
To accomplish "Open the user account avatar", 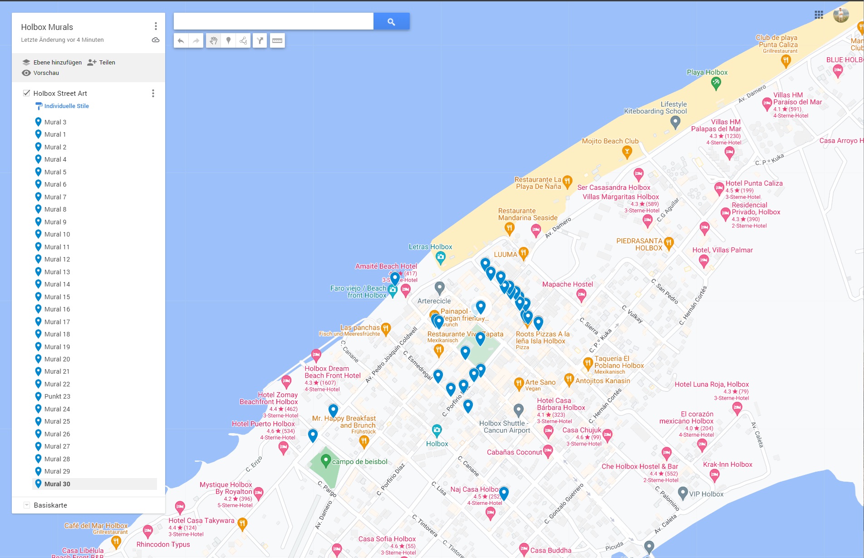I will 841,15.
